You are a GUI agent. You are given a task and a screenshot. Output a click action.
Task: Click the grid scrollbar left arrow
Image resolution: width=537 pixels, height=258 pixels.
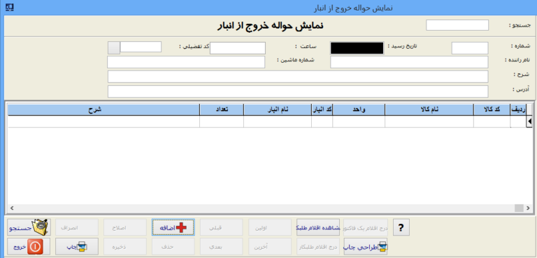12,208
